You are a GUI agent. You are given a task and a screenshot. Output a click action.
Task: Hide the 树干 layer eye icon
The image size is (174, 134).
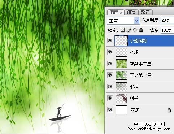pyautogui.click(x=110, y=98)
